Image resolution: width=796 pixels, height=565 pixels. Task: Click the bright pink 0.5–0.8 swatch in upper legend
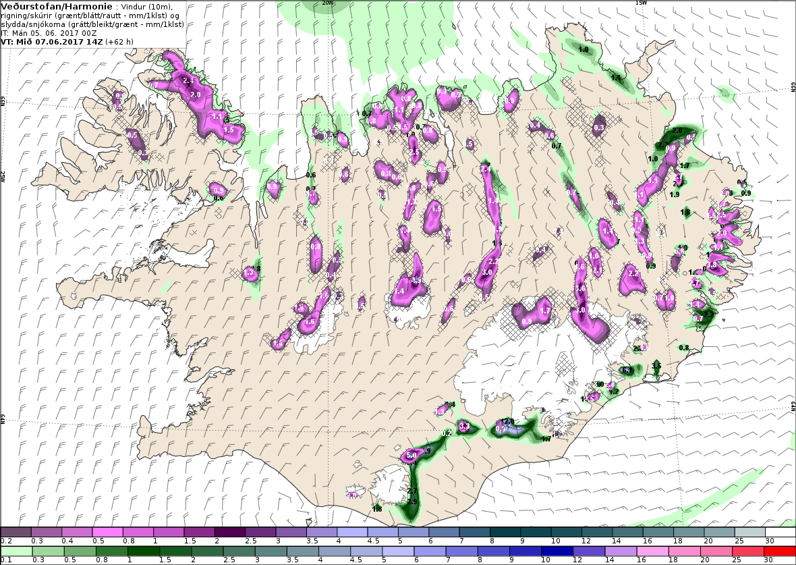(x=108, y=532)
